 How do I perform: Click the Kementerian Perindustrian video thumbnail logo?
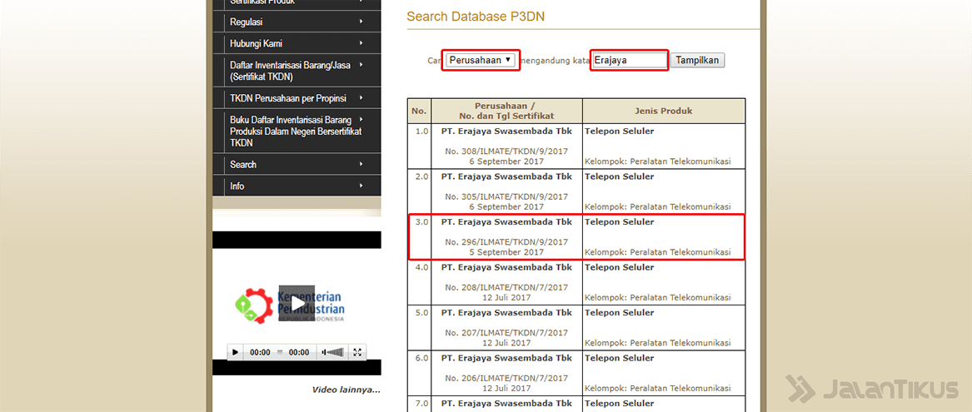[290, 305]
